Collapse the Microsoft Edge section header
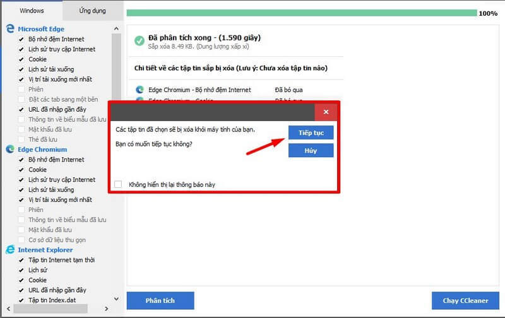 [40, 29]
